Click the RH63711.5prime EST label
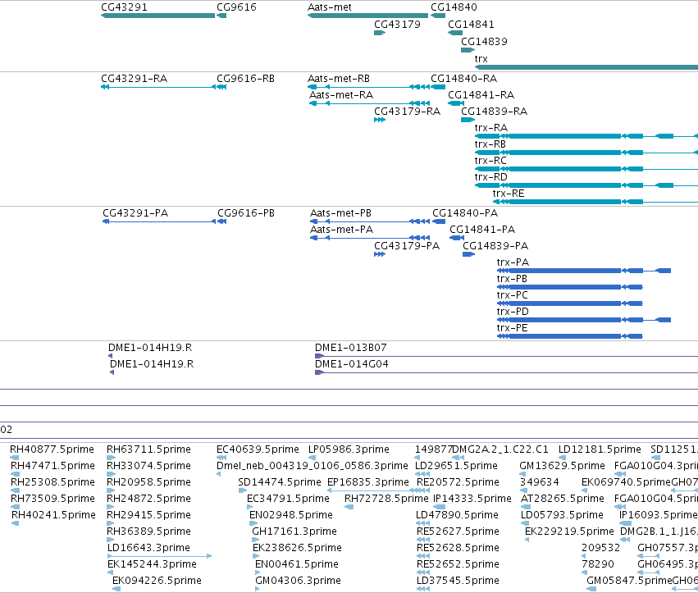Screen dimensions: 698x593 pyautogui.click(x=148, y=449)
